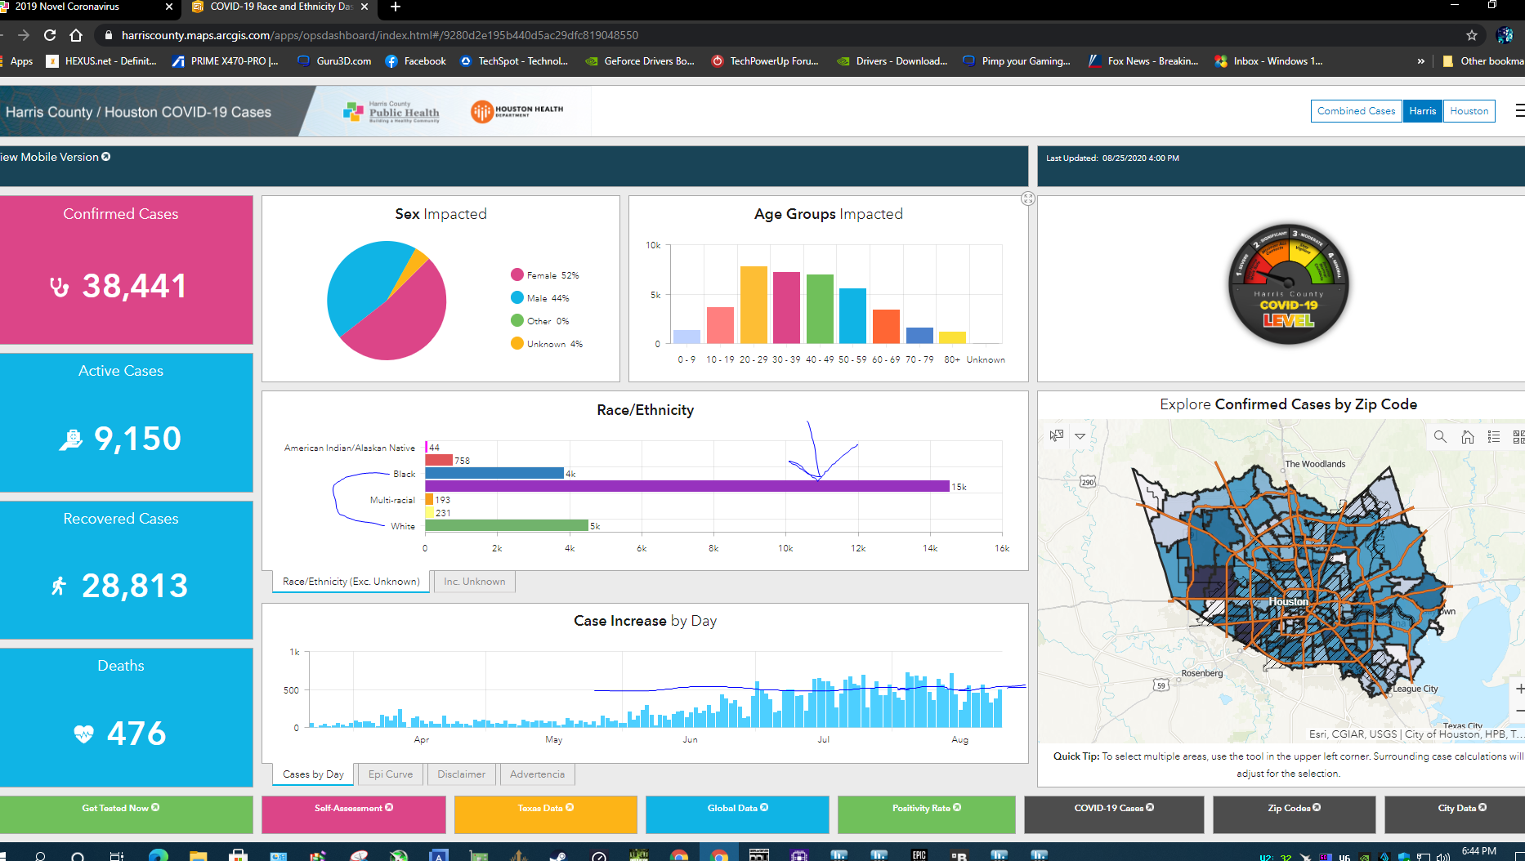Open the Apps bookmark shortcut
This screenshot has width=1525, height=861.
click(16, 61)
